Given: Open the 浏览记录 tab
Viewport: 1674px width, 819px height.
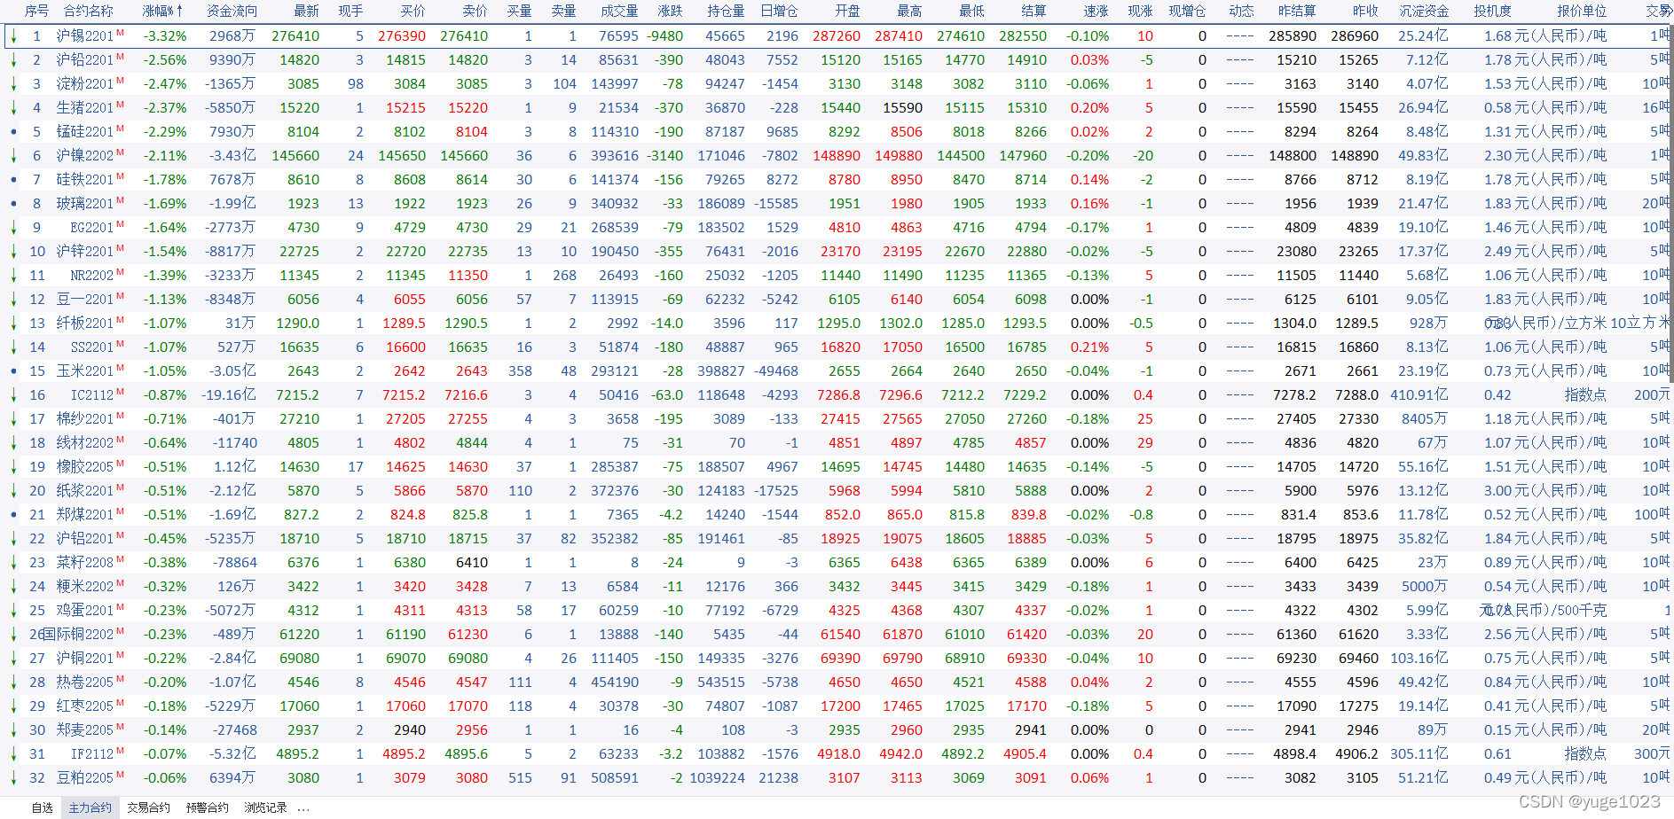Looking at the screenshot, I should [265, 807].
